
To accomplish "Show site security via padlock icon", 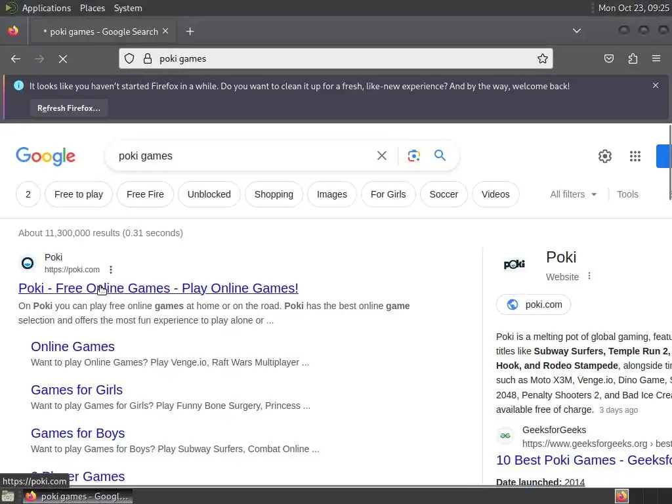I will point(148,58).
